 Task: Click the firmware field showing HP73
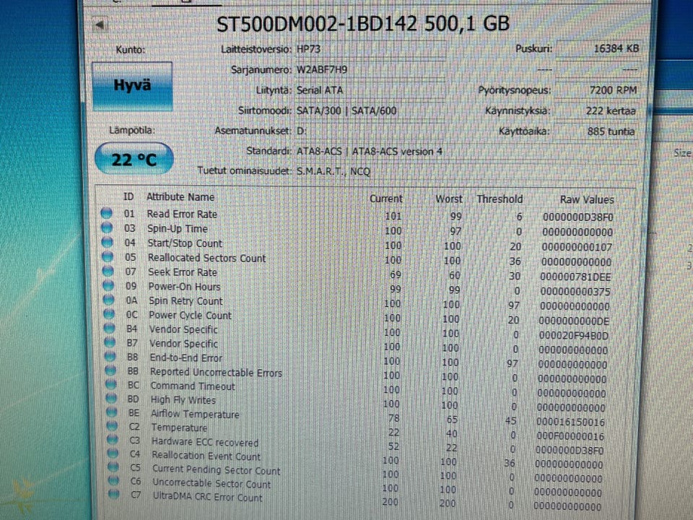370,49
